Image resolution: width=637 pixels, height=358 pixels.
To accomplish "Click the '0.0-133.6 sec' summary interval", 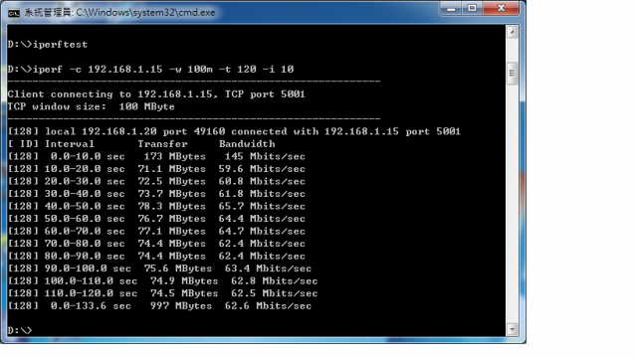I will (x=91, y=306).
